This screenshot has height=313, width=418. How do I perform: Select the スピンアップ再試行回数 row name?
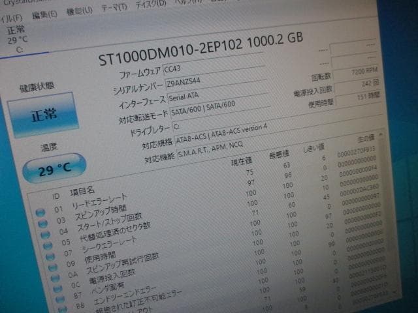123,263
